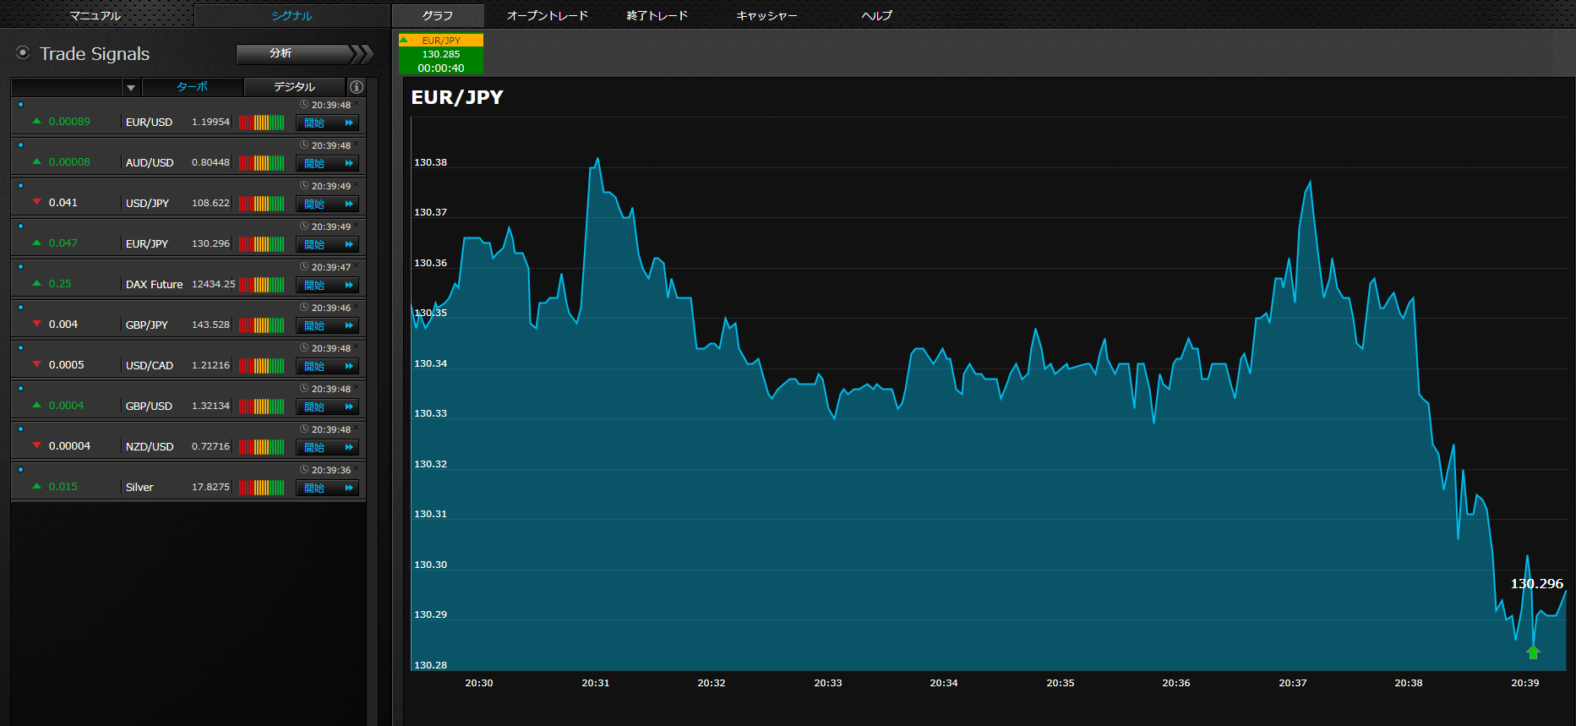Open the 終了トレード tab

(657, 15)
